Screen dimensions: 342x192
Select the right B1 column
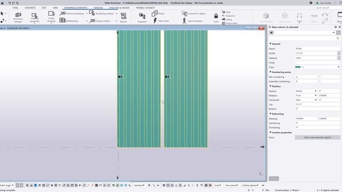click(186, 89)
